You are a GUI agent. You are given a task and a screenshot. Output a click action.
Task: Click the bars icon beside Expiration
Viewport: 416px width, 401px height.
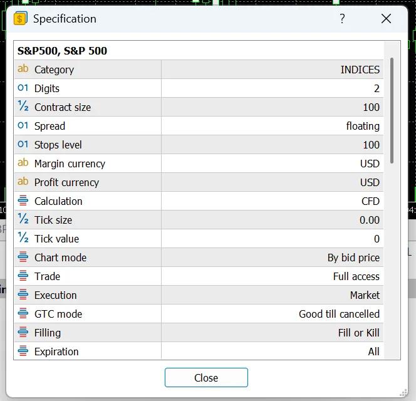pos(23,351)
